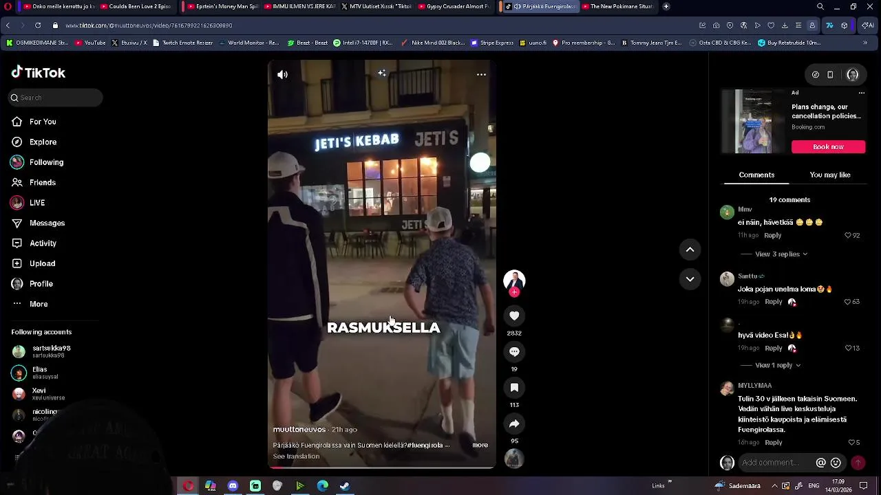Reply to MYLLYMAA's comment

click(x=774, y=443)
